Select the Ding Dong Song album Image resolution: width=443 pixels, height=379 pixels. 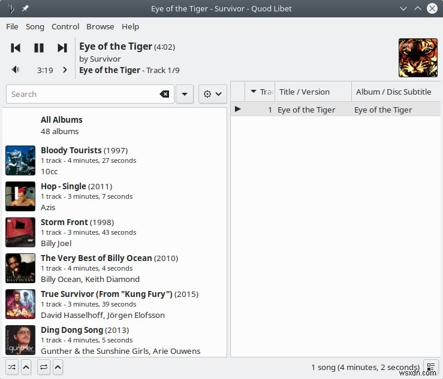[x=114, y=339]
